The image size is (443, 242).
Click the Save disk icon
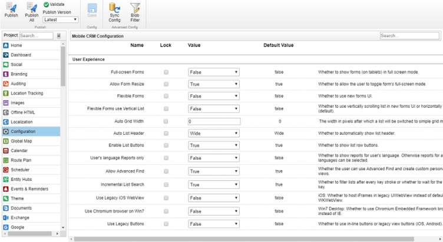[x=92, y=8]
